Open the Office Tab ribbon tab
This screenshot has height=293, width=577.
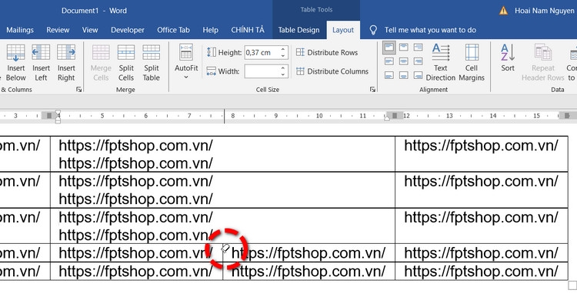click(x=173, y=30)
